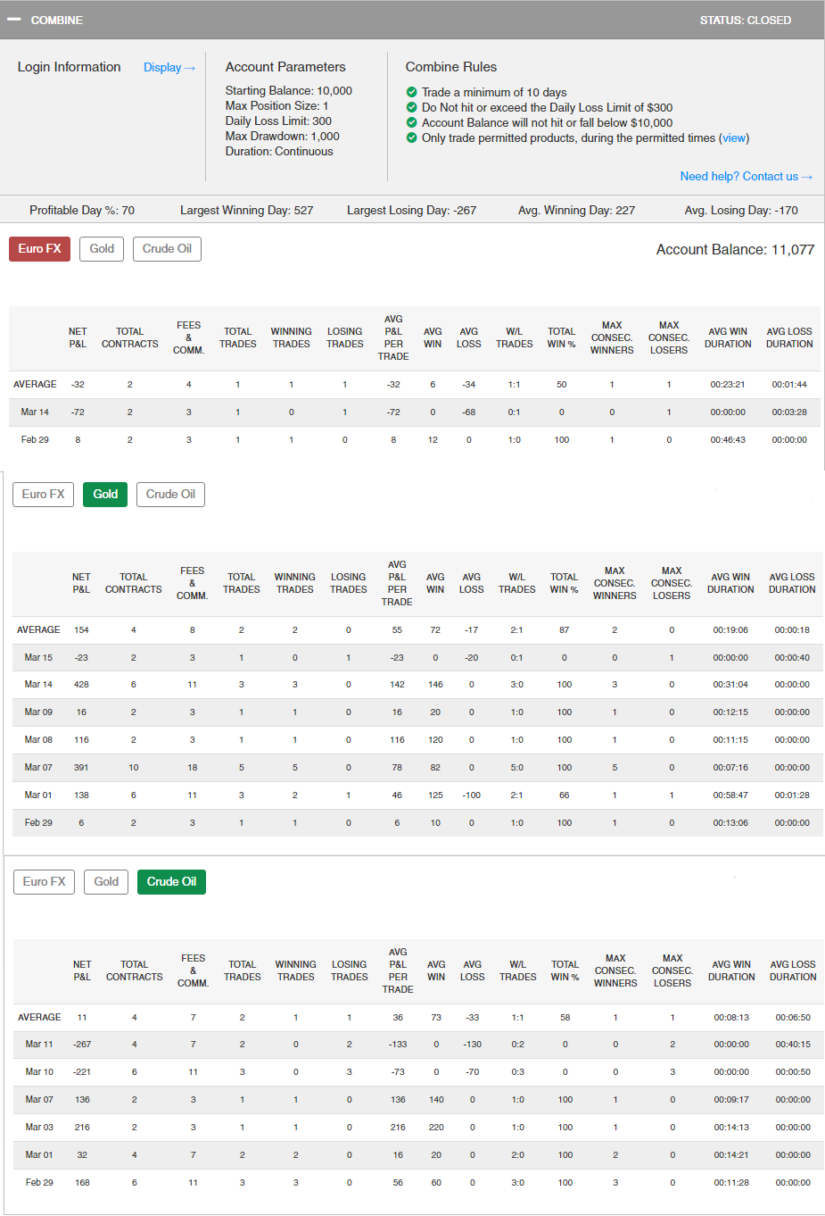Click TOTAL WIN % header in Gold table
The image size is (825, 1216).
click(x=564, y=583)
